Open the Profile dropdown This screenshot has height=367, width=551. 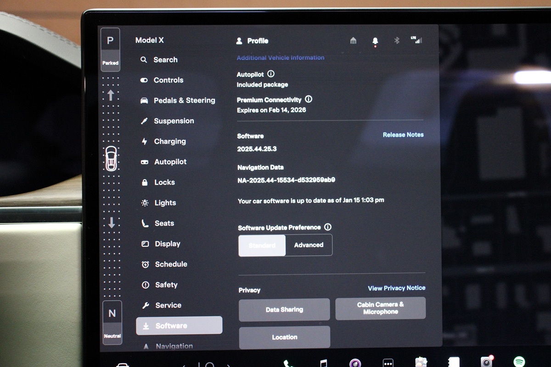coord(253,41)
